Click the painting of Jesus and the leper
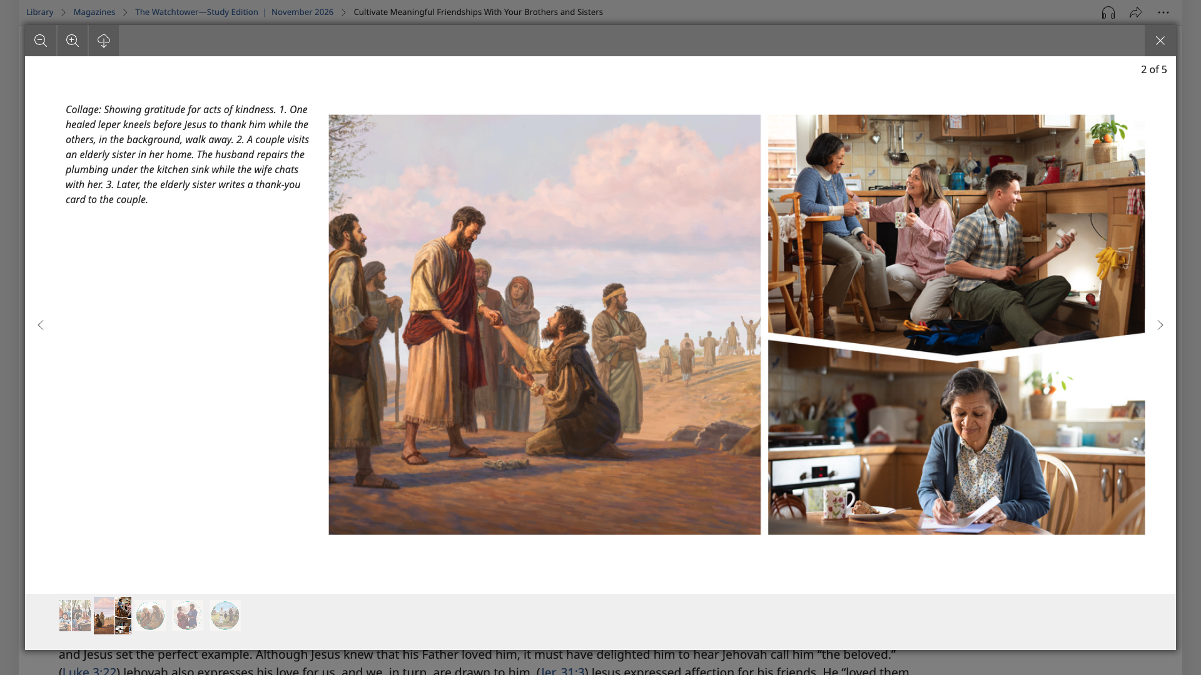 click(545, 324)
